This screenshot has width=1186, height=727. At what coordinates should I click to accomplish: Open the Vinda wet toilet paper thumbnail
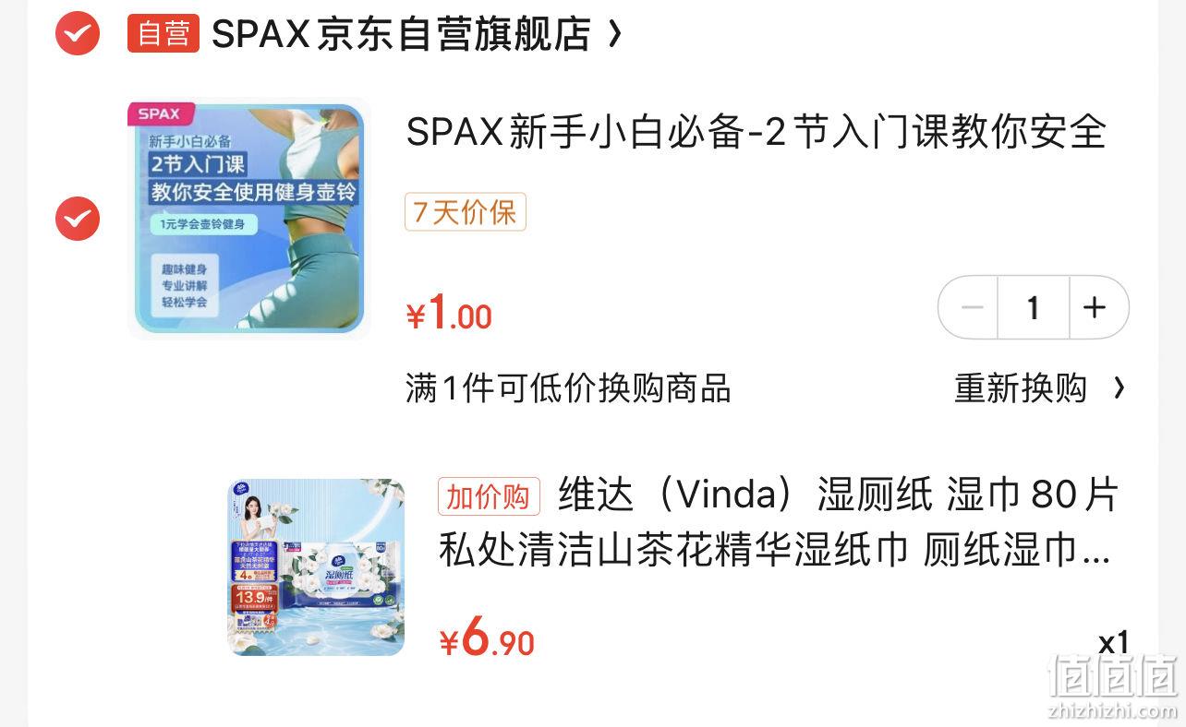316,567
